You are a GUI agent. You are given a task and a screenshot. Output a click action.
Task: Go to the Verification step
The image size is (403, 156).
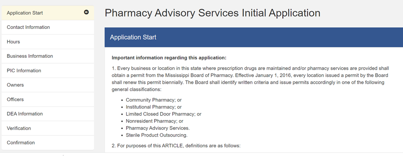(x=48, y=128)
